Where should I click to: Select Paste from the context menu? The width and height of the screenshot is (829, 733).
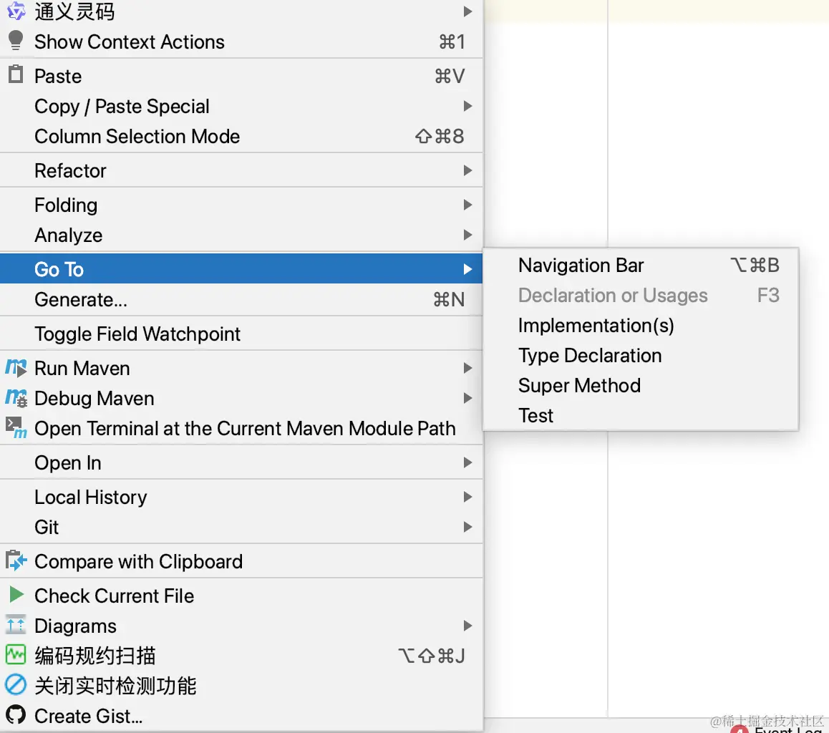241,76
